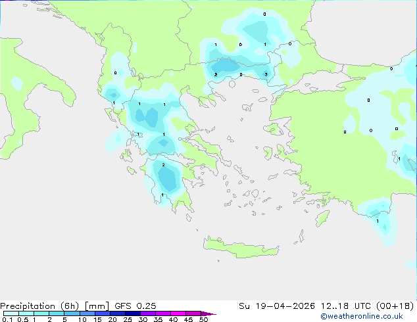Click the Rhodes island outline
The image size is (417, 322).
(322, 218)
